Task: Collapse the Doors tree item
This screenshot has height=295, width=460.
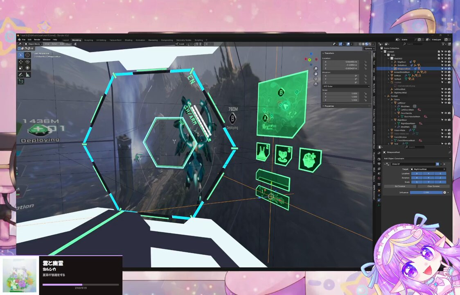Action: [389, 99]
